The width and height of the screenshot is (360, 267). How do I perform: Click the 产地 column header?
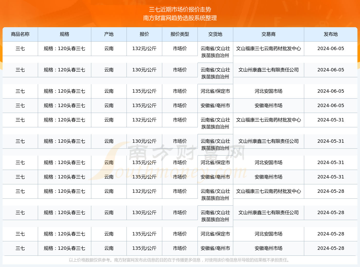[x=109, y=34]
